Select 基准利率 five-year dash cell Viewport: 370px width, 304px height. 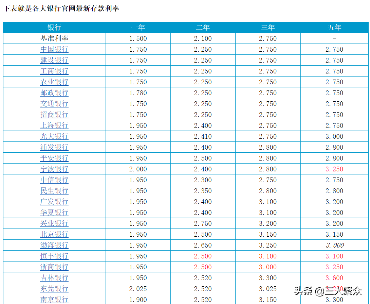click(334, 38)
